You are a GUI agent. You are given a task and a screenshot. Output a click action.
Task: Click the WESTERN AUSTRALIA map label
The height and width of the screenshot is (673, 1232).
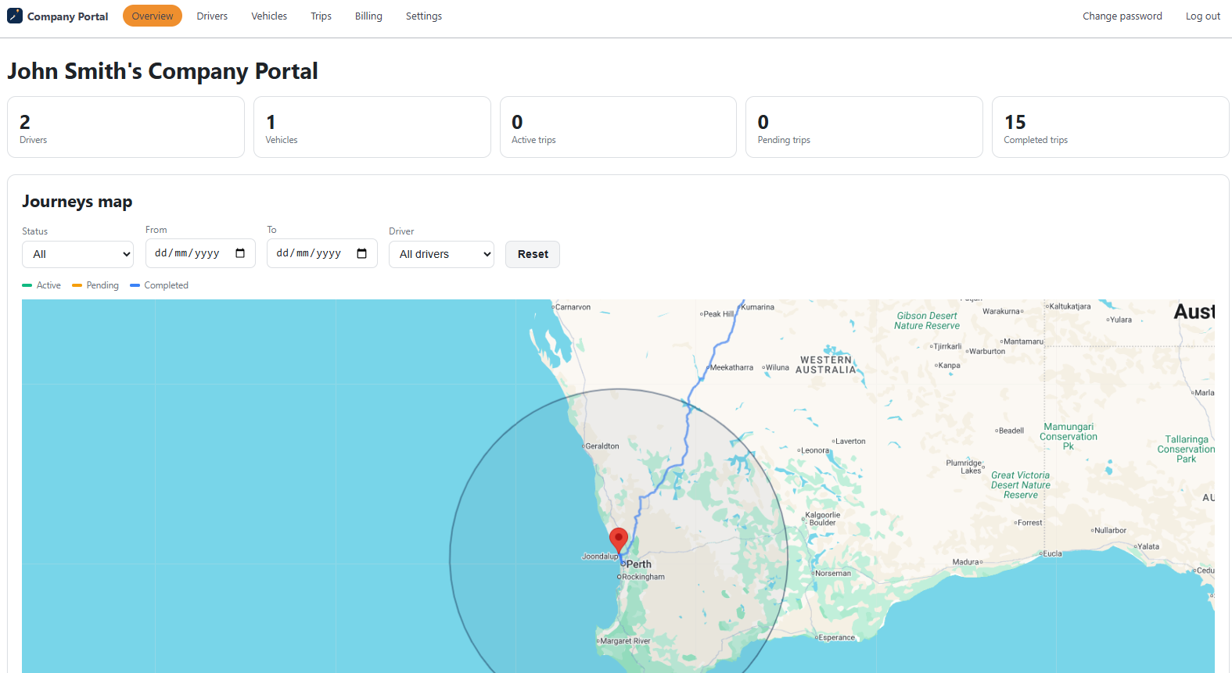click(x=826, y=365)
